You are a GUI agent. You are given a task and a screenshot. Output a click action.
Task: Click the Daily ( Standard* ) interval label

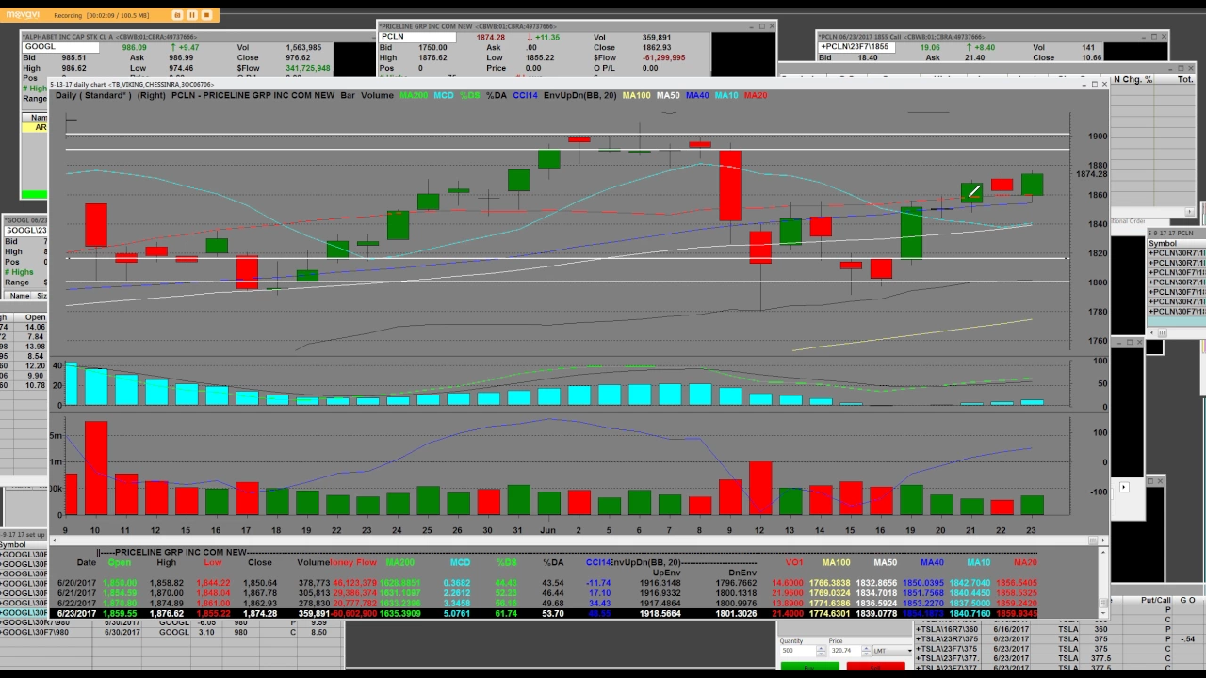coord(93,95)
